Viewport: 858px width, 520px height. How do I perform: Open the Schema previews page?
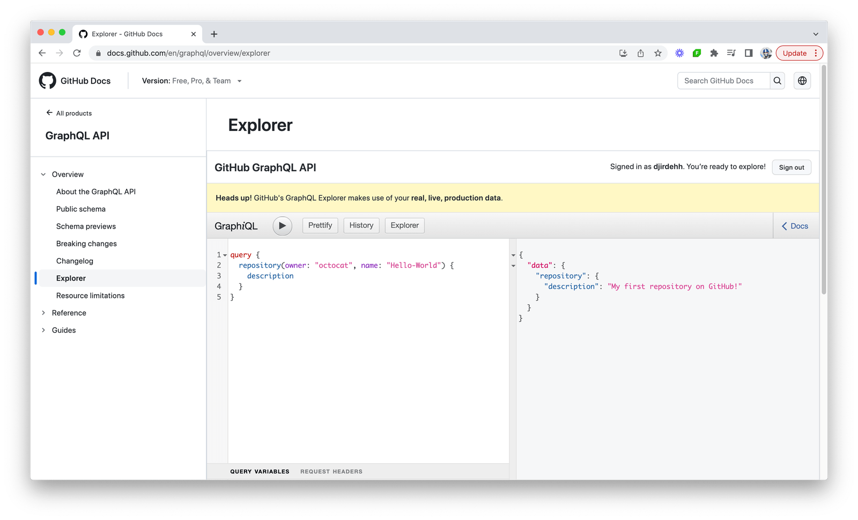click(86, 226)
